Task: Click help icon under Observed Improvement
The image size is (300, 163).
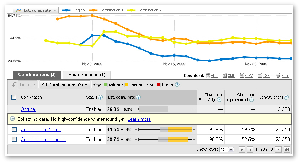Action: (x=251, y=100)
